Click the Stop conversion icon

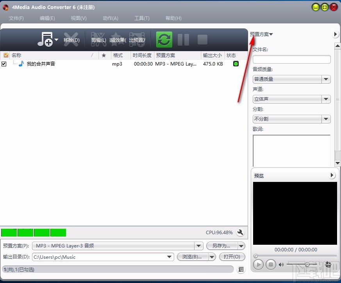click(x=202, y=39)
